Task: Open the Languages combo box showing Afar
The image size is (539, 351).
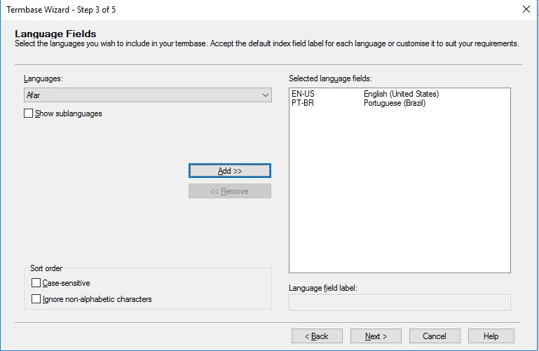Action: 140,95
